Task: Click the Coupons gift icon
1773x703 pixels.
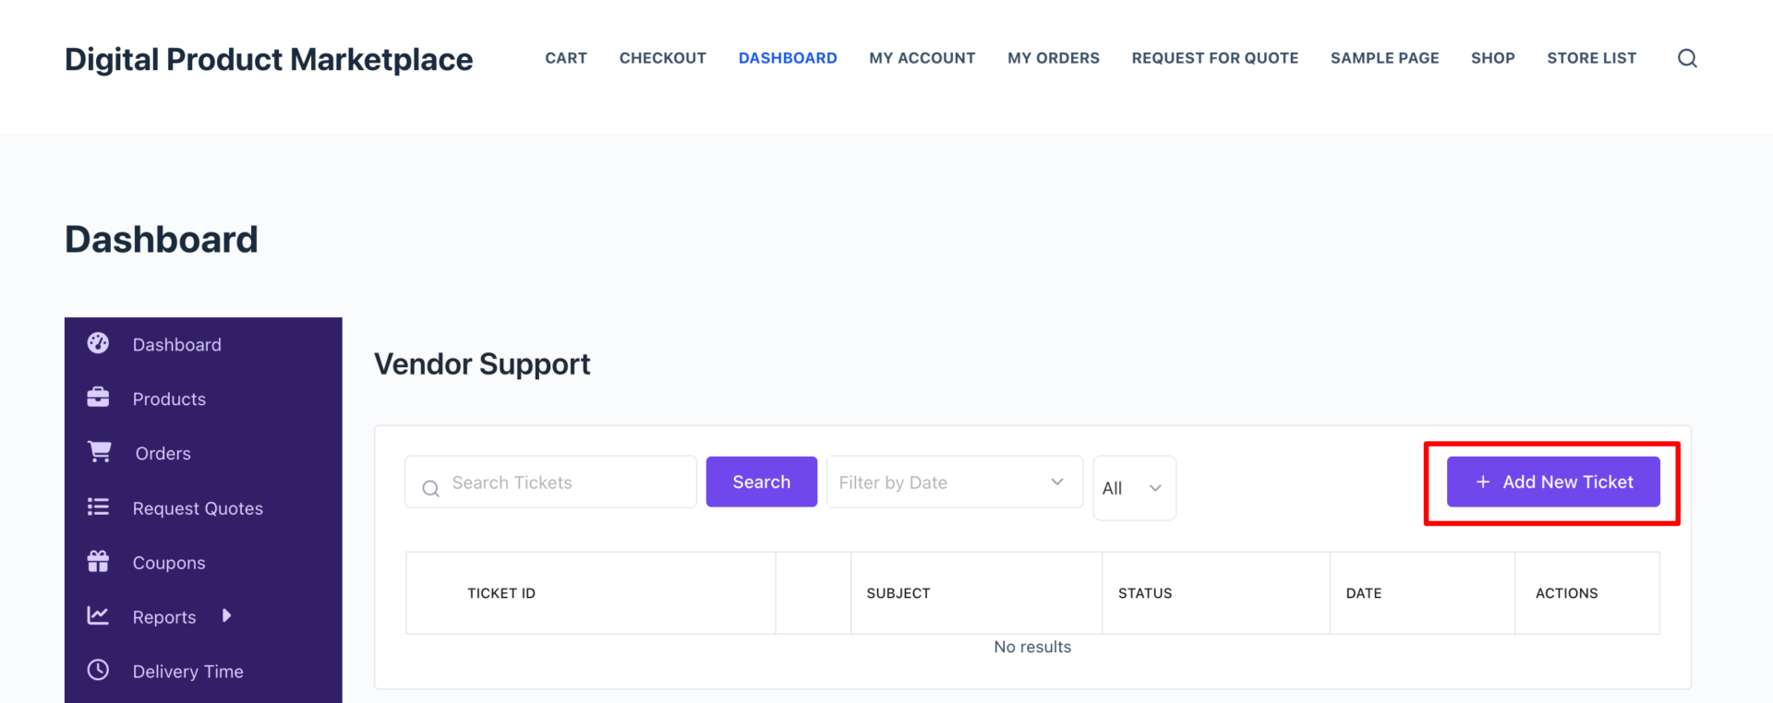Action: click(x=98, y=561)
